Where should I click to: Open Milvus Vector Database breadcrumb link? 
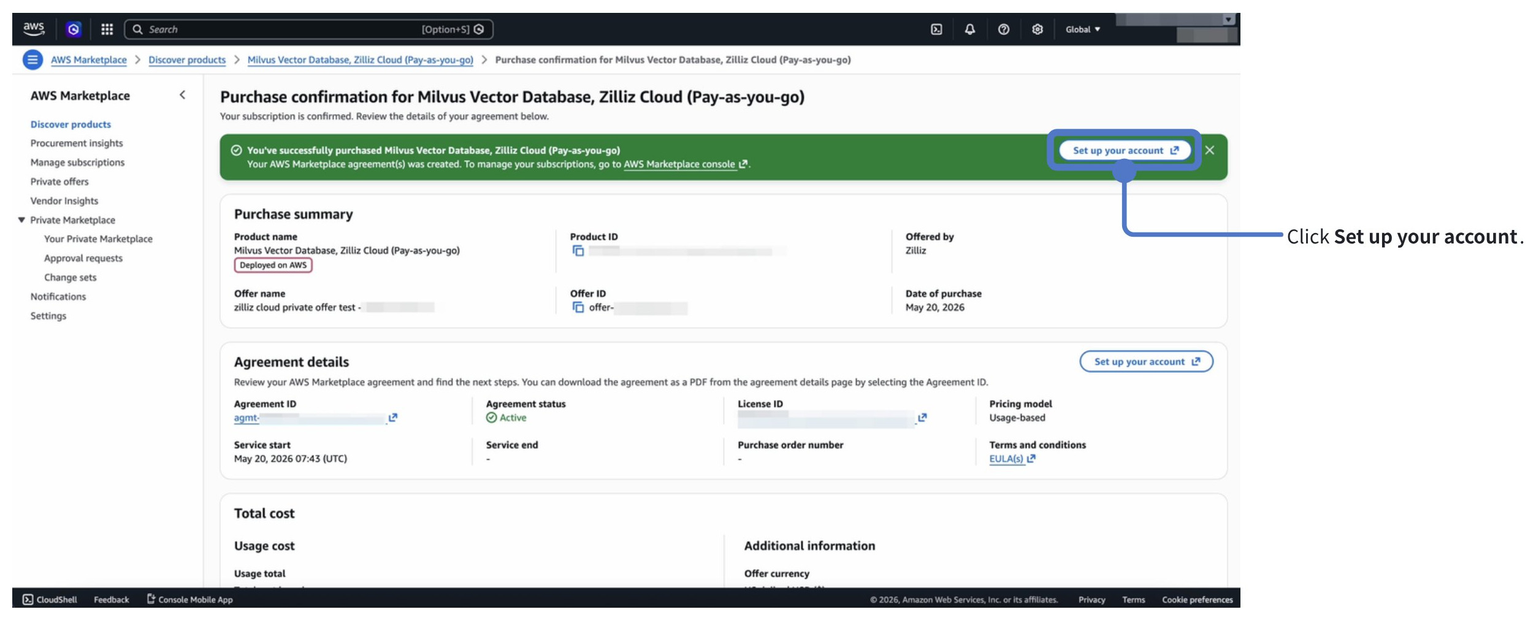pyautogui.click(x=361, y=59)
